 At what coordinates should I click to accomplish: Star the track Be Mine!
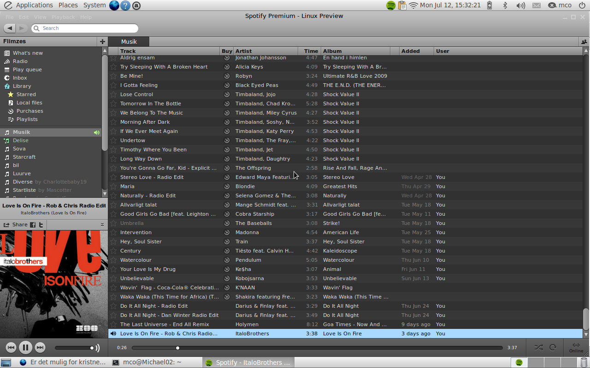[x=113, y=76]
